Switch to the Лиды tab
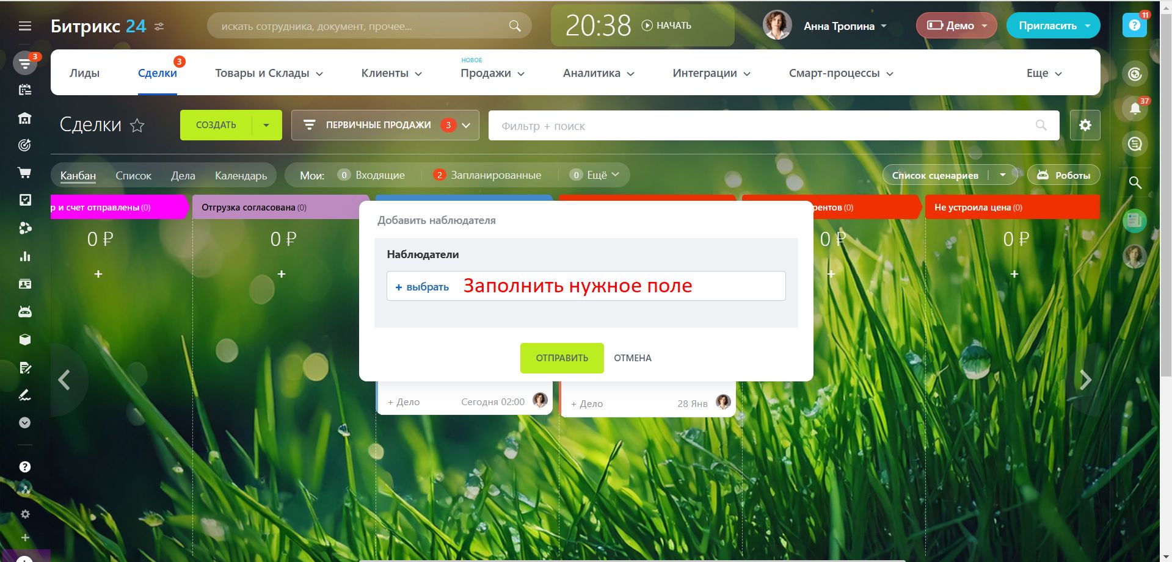The height and width of the screenshot is (562, 1172). point(84,73)
